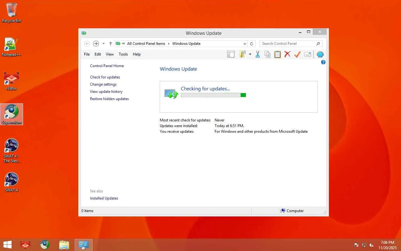Click the folder options toolbar icon
The height and width of the screenshot is (251, 401).
[x=242, y=54]
